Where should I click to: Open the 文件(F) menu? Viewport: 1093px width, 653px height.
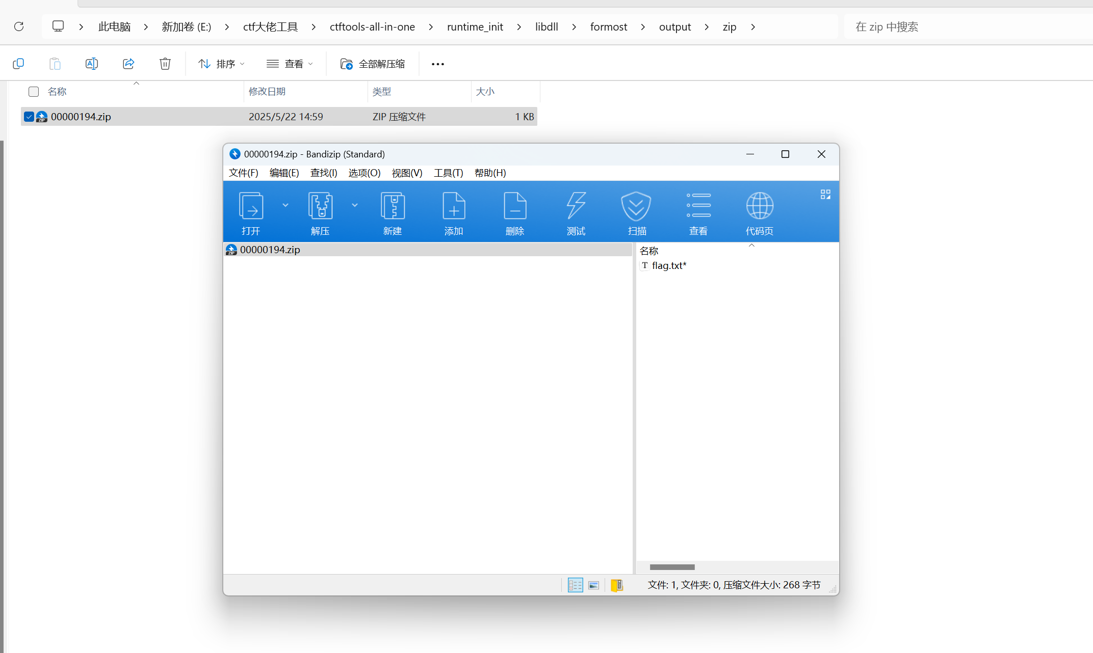(243, 173)
